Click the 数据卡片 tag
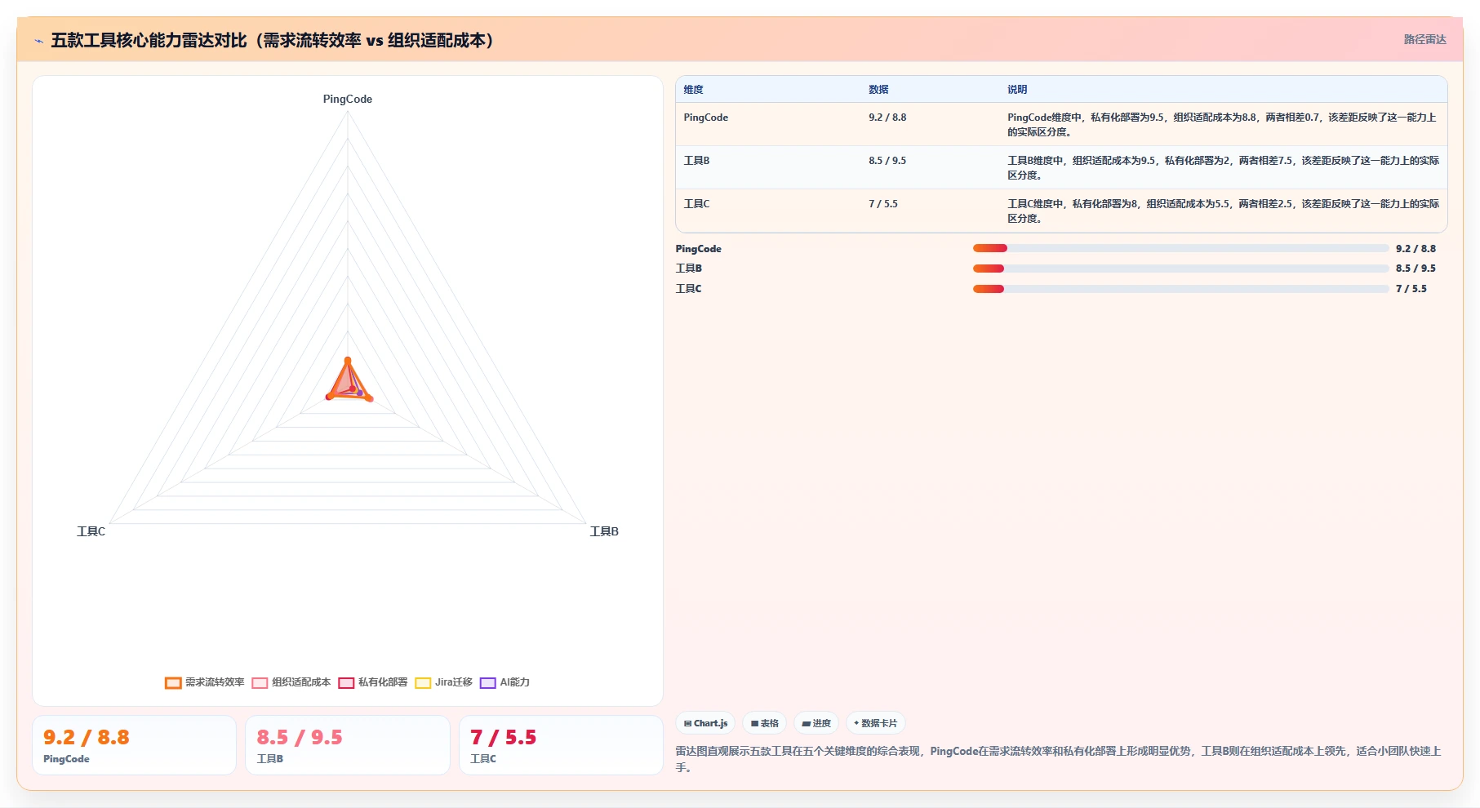The height and width of the screenshot is (808, 1480). [876, 723]
